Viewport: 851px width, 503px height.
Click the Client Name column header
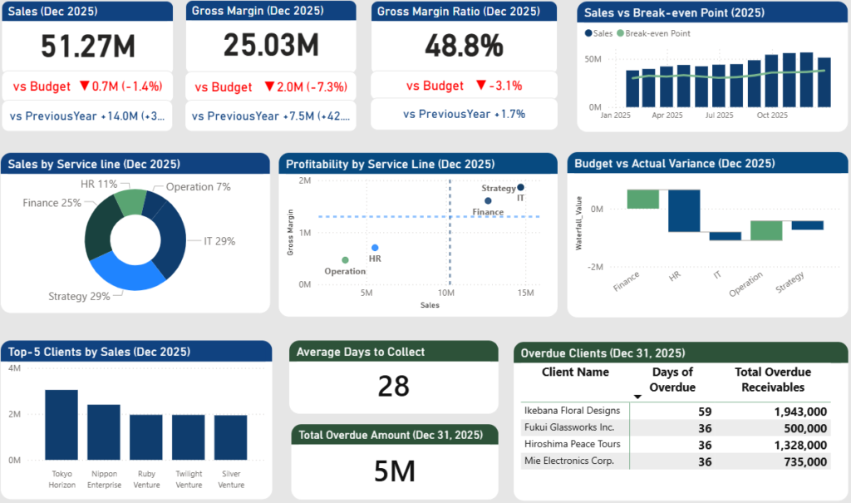[575, 372]
